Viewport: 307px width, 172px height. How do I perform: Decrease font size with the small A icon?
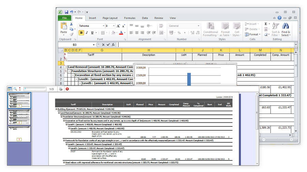(123, 26)
